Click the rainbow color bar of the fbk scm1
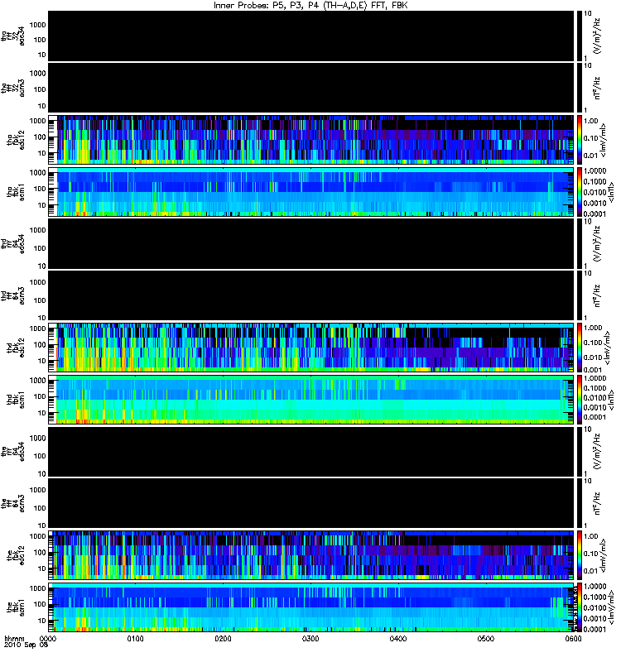Image resolution: width=621 pixels, height=662 pixels. pyautogui.click(x=580, y=607)
